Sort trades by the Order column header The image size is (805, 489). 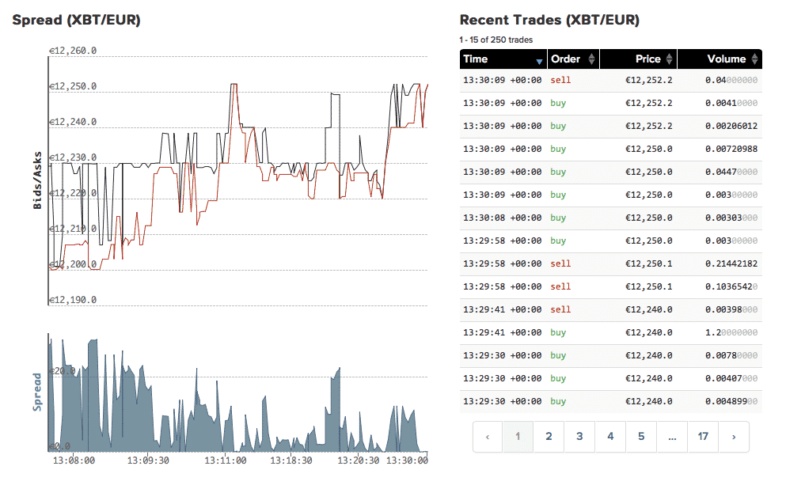(x=573, y=59)
